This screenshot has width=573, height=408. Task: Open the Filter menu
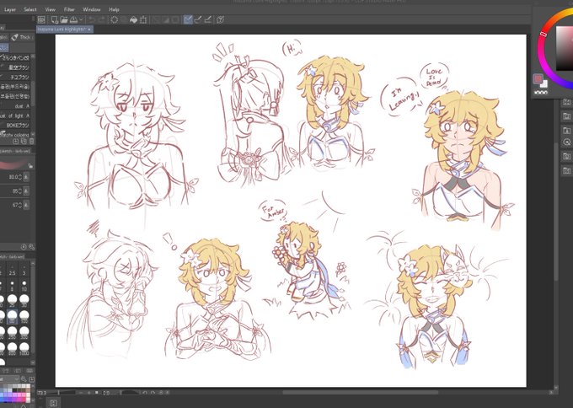(69, 9)
